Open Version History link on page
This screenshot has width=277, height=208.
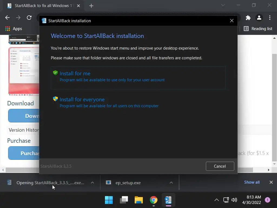click(24, 130)
